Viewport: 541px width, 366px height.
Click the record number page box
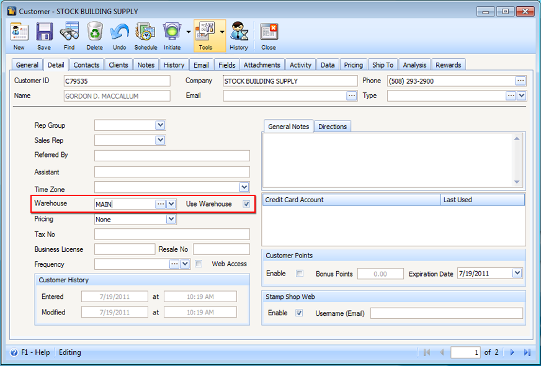coord(465,352)
